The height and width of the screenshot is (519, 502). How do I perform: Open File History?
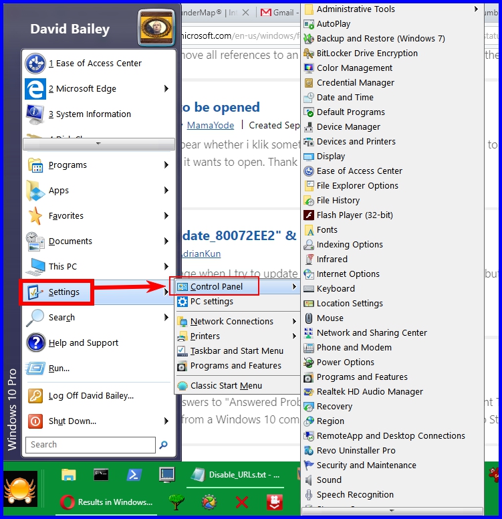pos(392,200)
